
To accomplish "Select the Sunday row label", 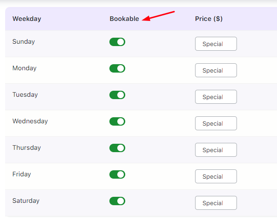I will click(x=23, y=42).
